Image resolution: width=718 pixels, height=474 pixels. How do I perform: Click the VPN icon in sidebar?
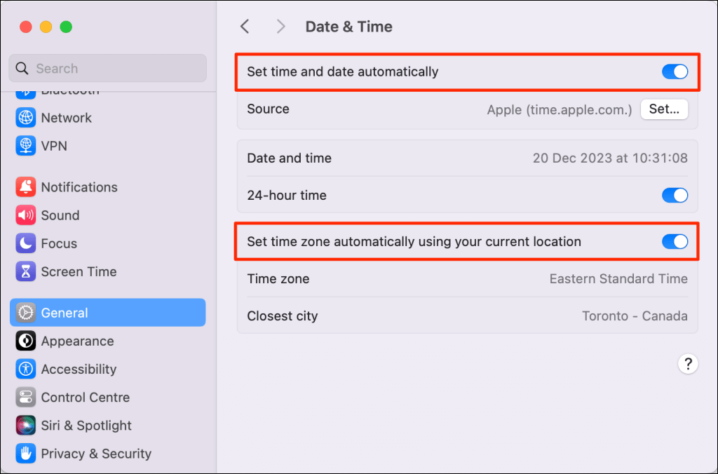coord(26,146)
